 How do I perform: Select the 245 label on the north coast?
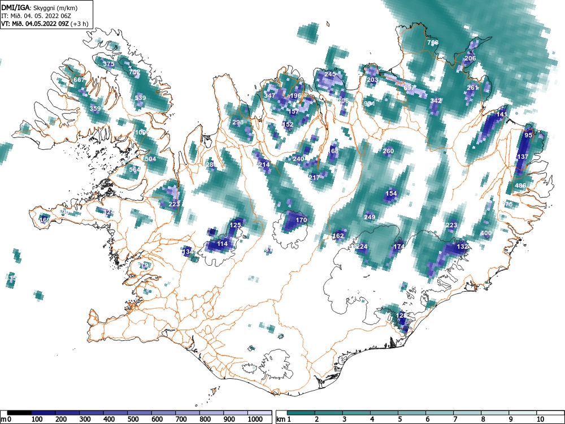330,74
